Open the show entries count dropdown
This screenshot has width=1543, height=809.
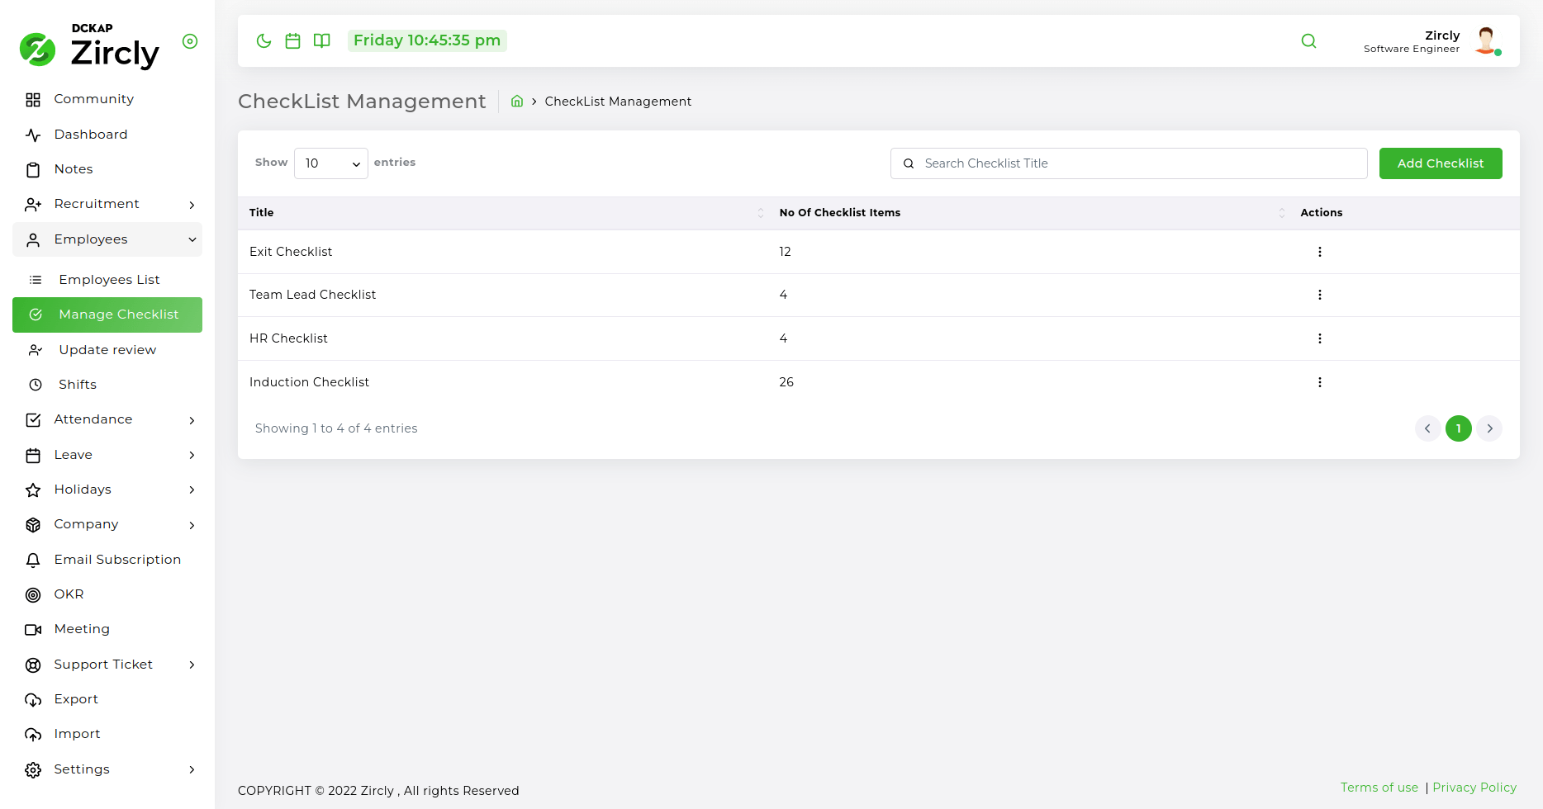[x=331, y=163]
